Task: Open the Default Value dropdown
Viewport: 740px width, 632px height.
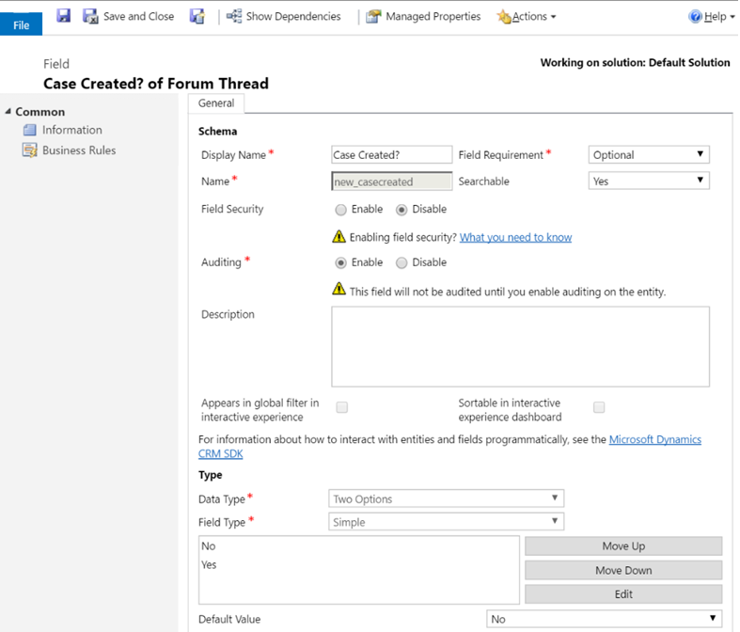Action: [x=604, y=619]
